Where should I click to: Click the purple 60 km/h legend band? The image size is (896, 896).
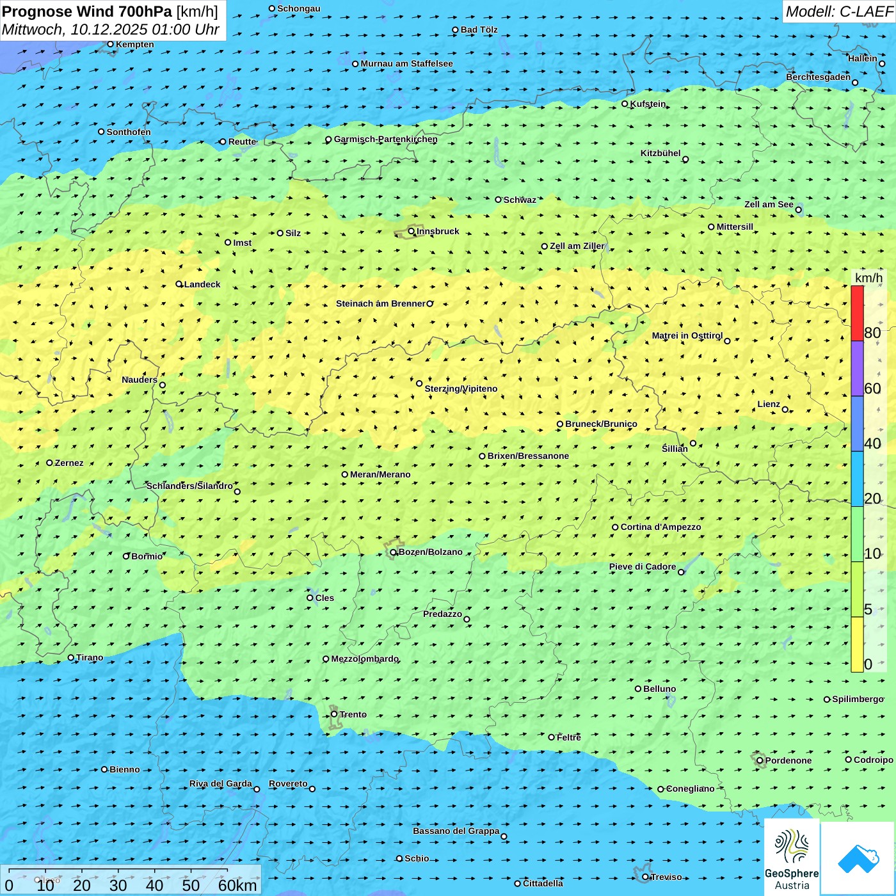coord(857,369)
